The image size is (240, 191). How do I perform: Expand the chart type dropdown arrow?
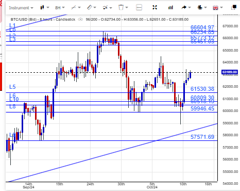pyautogui.click(x=48, y=7)
